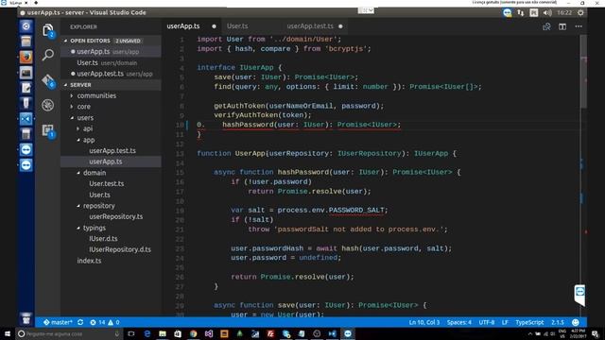The height and width of the screenshot is (340, 605).
Task: Click TypeScript version 2.1.5 in status bar
Action: 557,322
